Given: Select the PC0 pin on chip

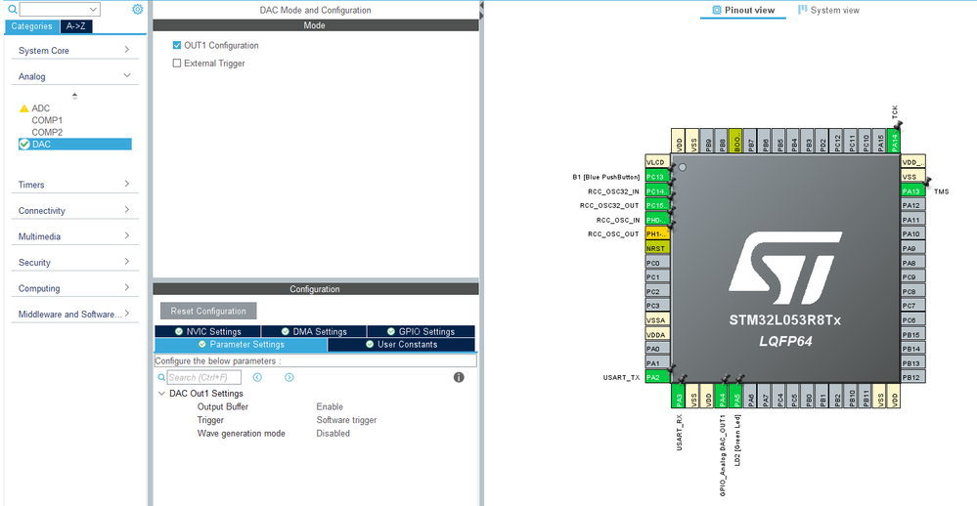Looking at the screenshot, I should (x=657, y=263).
